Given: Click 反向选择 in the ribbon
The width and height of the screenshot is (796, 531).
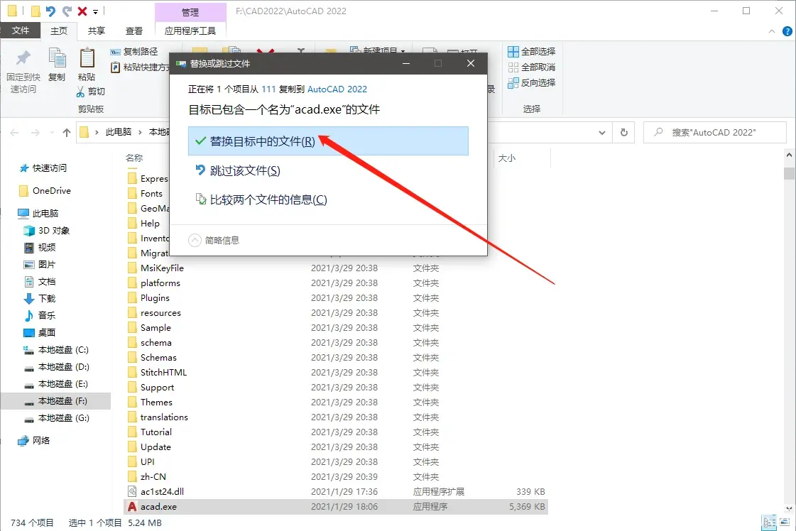Looking at the screenshot, I should 532,83.
